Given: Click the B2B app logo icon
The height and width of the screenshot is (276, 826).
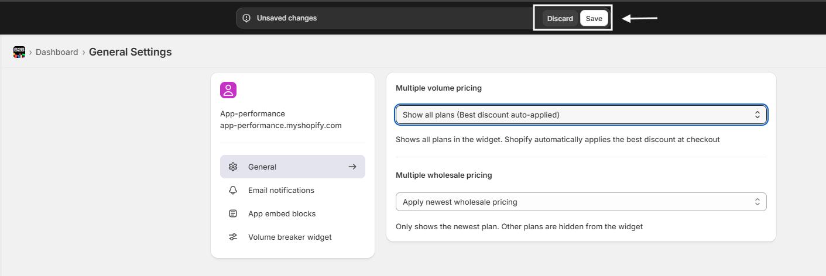Looking at the screenshot, I should 19,52.
